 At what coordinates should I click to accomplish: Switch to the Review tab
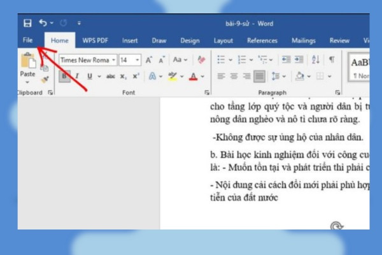pos(339,41)
